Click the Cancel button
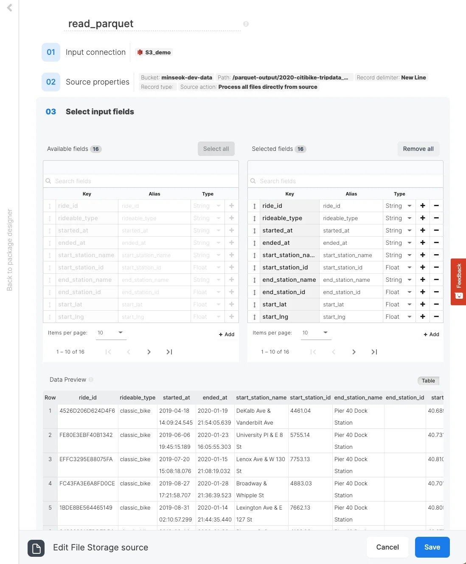The image size is (466, 564). tap(387, 547)
